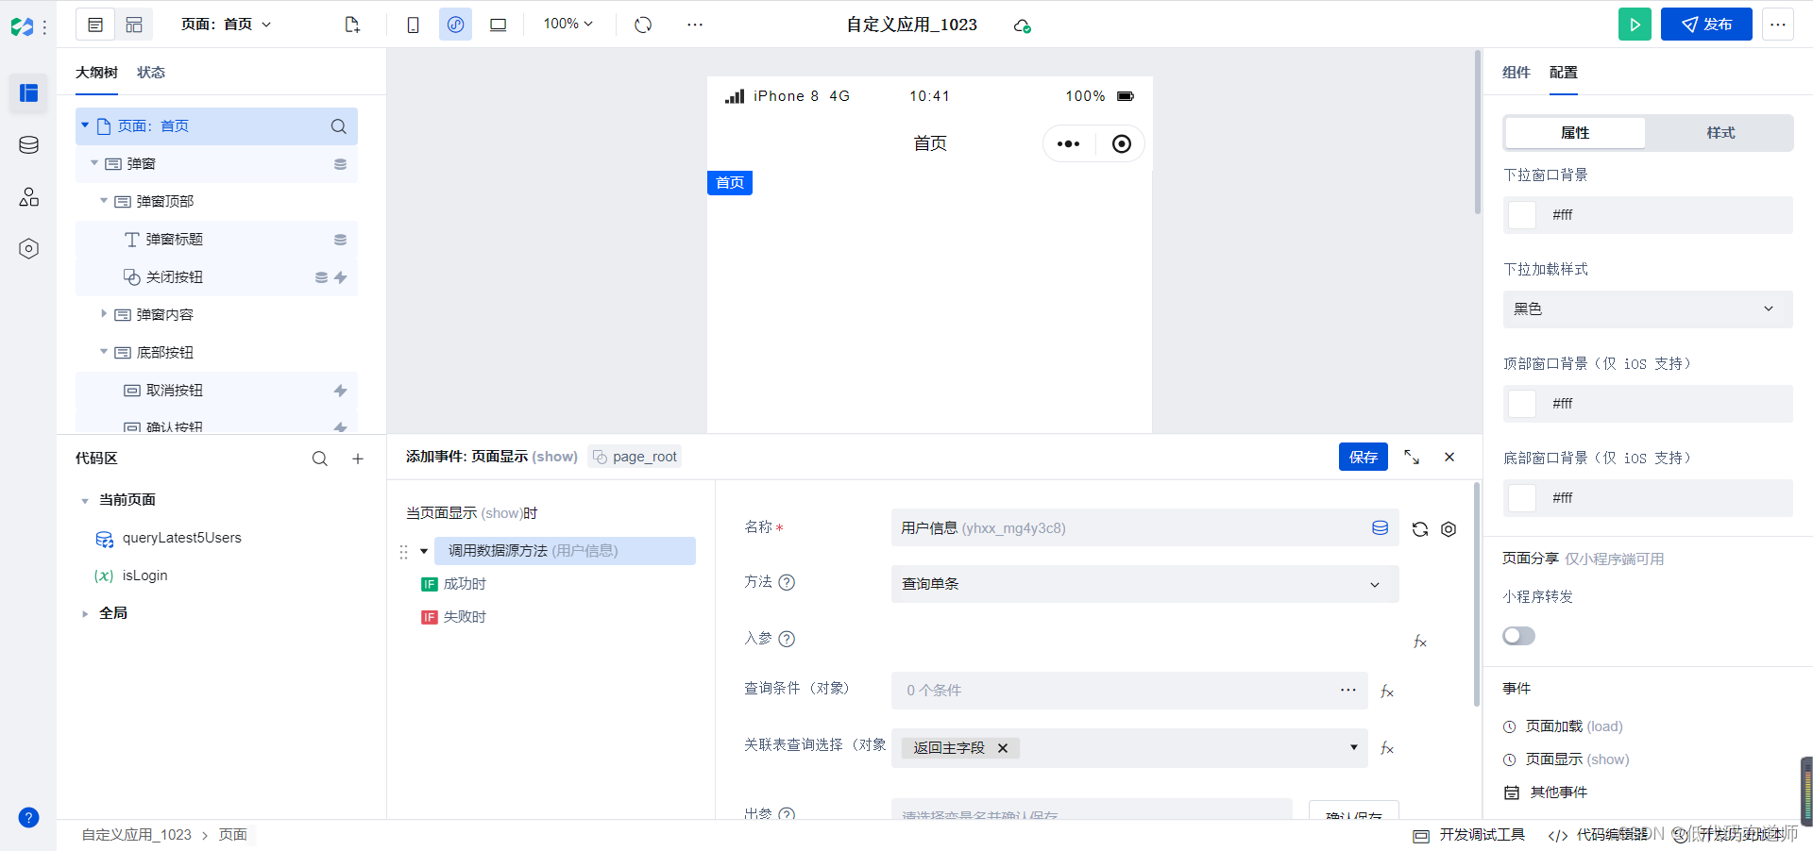
Task: Open the 方法 dropdown showing 查询单条
Action: pyautogui.click(x=1144, y=584)
